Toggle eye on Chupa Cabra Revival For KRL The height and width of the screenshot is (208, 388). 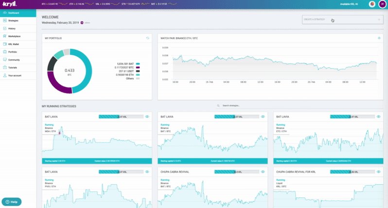pos(379,172)
